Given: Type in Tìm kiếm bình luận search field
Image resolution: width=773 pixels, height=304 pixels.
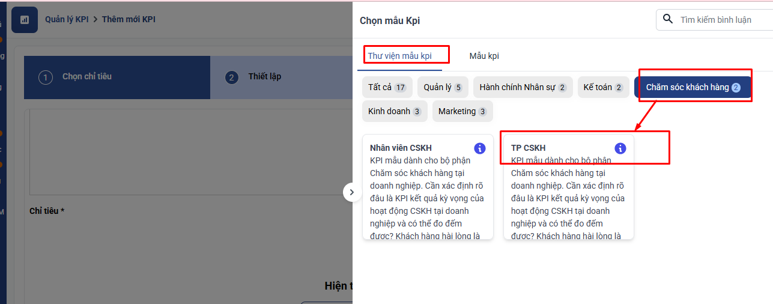Looking at the screenshot, I should (x=721, y=20).
